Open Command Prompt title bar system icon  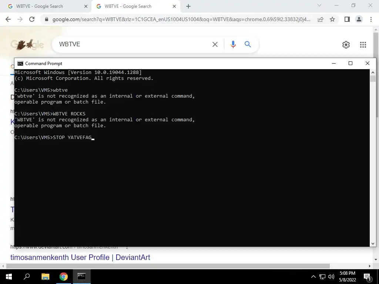pyautogui.click(x=20, y=64)
